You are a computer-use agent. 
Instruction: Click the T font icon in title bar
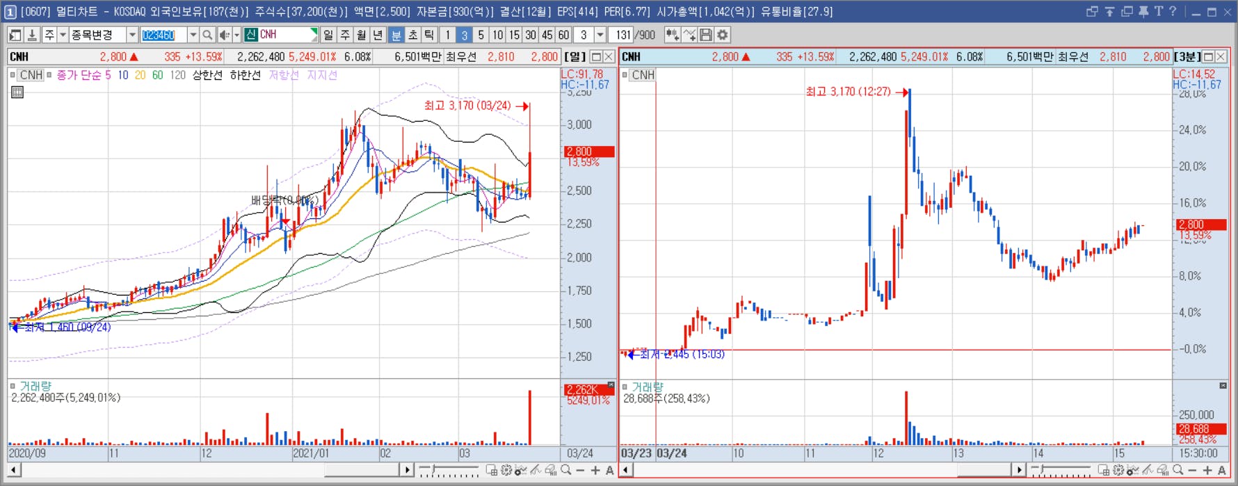1159,11
